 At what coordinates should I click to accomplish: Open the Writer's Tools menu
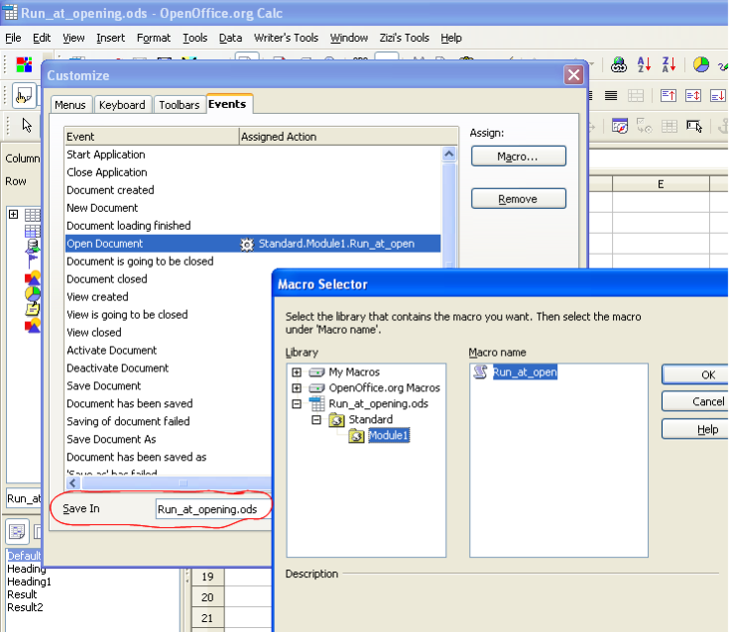click(x=286, y=38)
